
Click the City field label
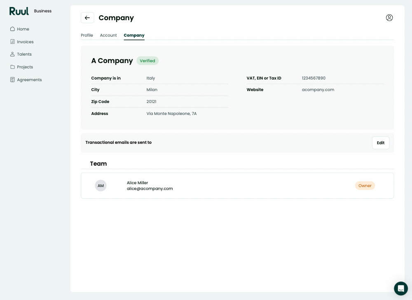pyautogui.click(x=95, y=89)
